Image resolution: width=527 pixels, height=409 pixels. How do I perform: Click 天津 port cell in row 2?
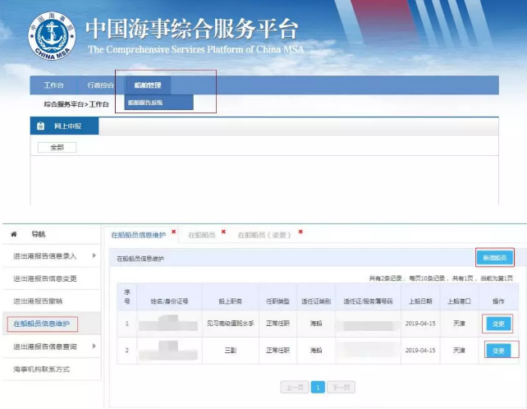click(459, 351)
